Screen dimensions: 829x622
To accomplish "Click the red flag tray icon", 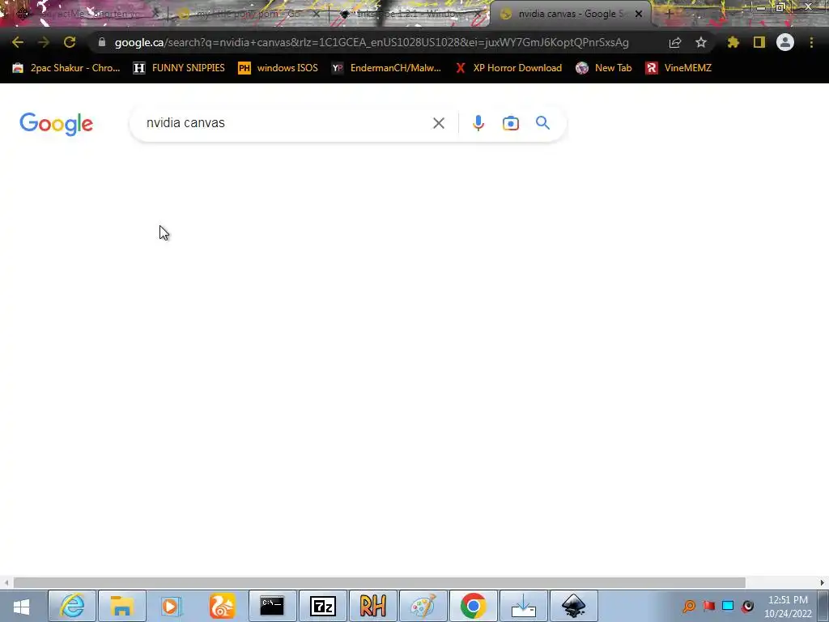I will pos(709,606).
